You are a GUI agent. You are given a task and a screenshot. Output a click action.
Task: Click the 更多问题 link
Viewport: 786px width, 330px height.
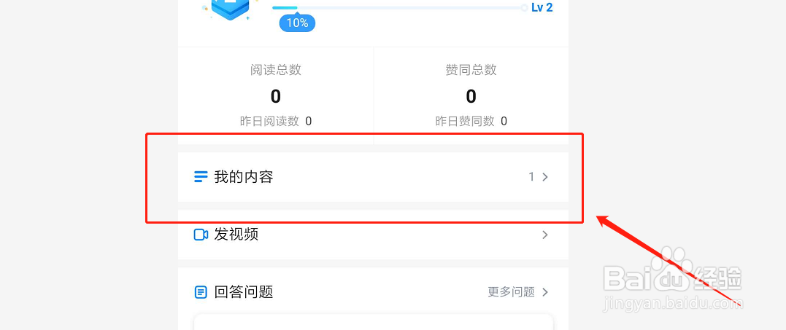point(512,292)
